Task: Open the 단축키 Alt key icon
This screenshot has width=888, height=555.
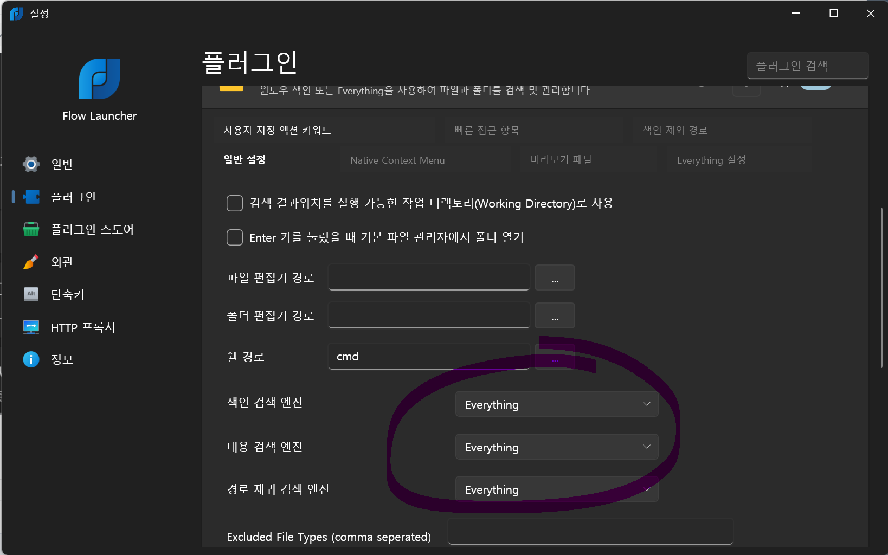Action: tap(31, 294)
